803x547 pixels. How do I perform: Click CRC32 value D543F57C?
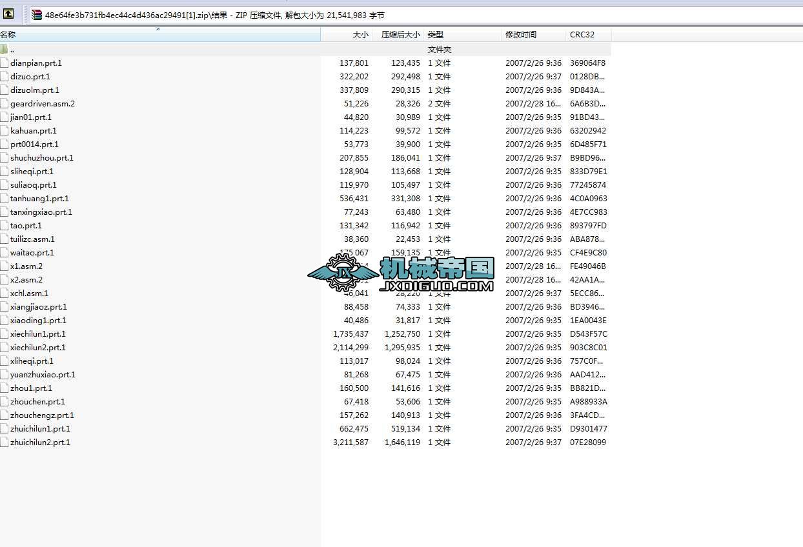pyautogui.click(x=588, y=334)
